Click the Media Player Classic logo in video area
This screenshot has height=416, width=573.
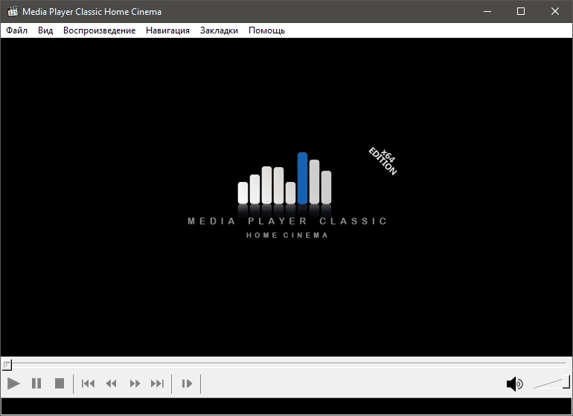pos(287,195)
